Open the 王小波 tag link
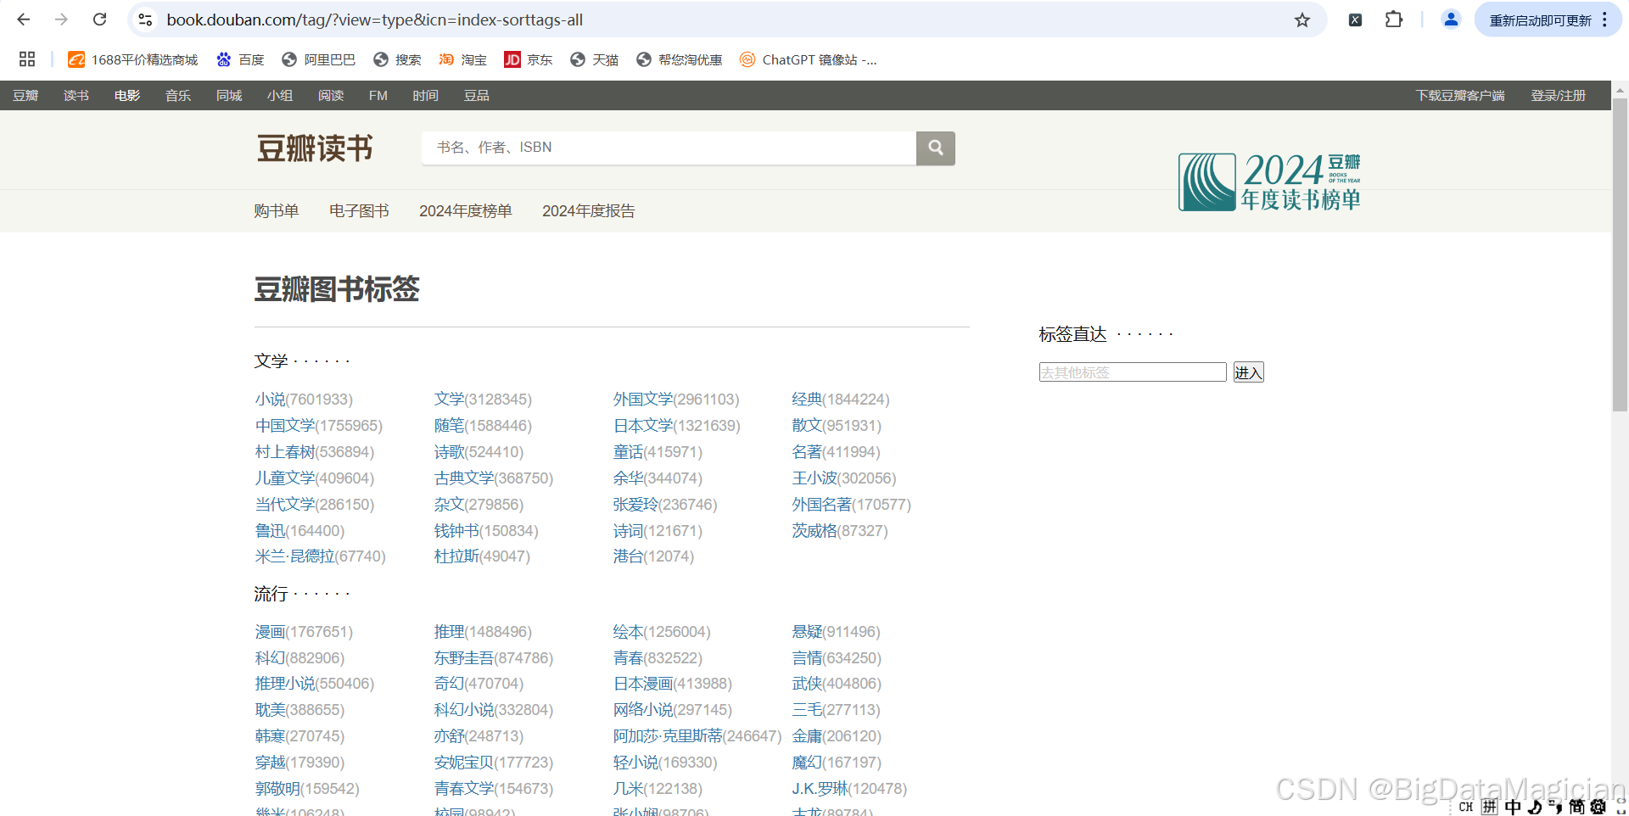The width and height of the screenshot is (1629, 816). click(814, 478)
